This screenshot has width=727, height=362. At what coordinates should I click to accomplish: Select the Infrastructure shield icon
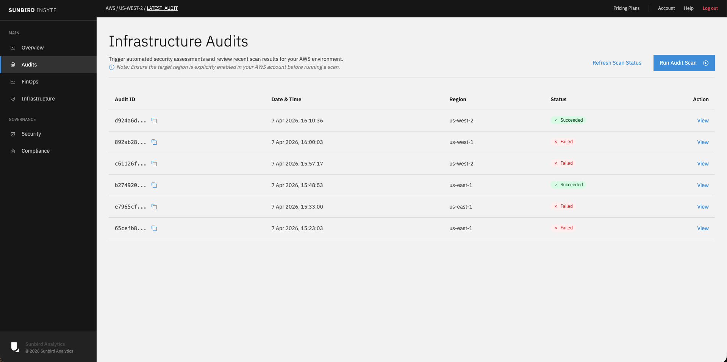click(x=13, y=99)
